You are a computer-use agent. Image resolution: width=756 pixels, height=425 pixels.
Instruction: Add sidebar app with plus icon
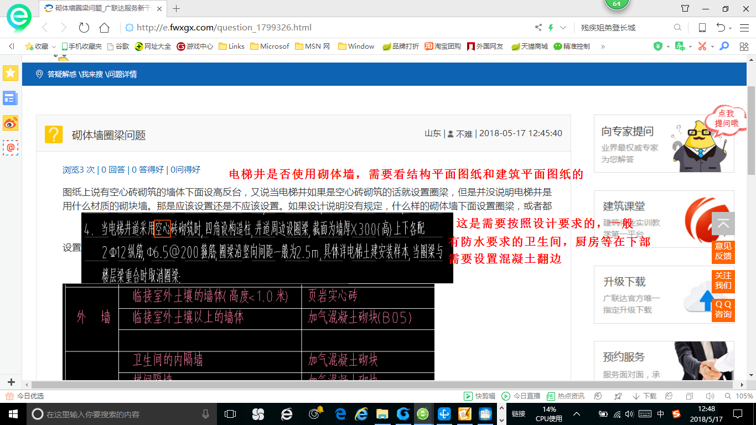[11, 382]
